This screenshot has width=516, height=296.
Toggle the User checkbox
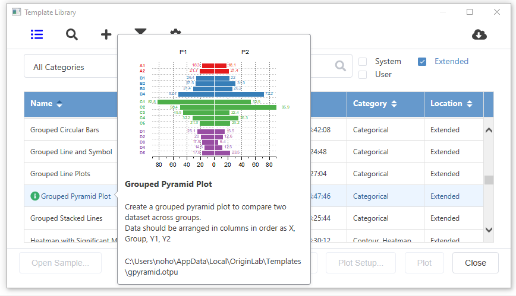[363, 75]
